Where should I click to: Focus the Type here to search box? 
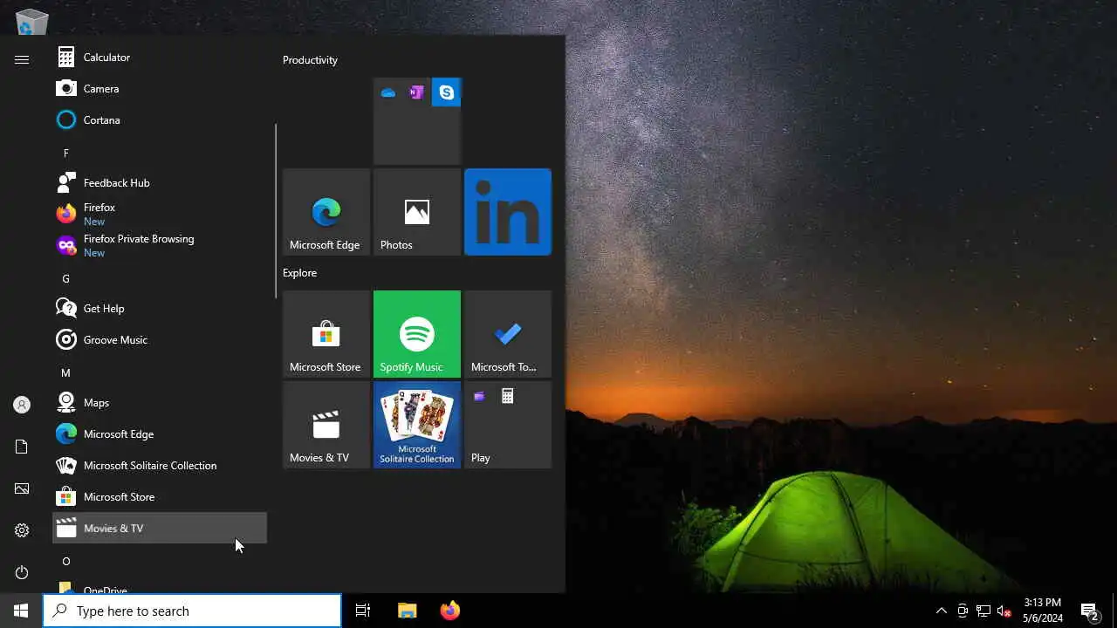pyautogui.click(x=192, y=611)
